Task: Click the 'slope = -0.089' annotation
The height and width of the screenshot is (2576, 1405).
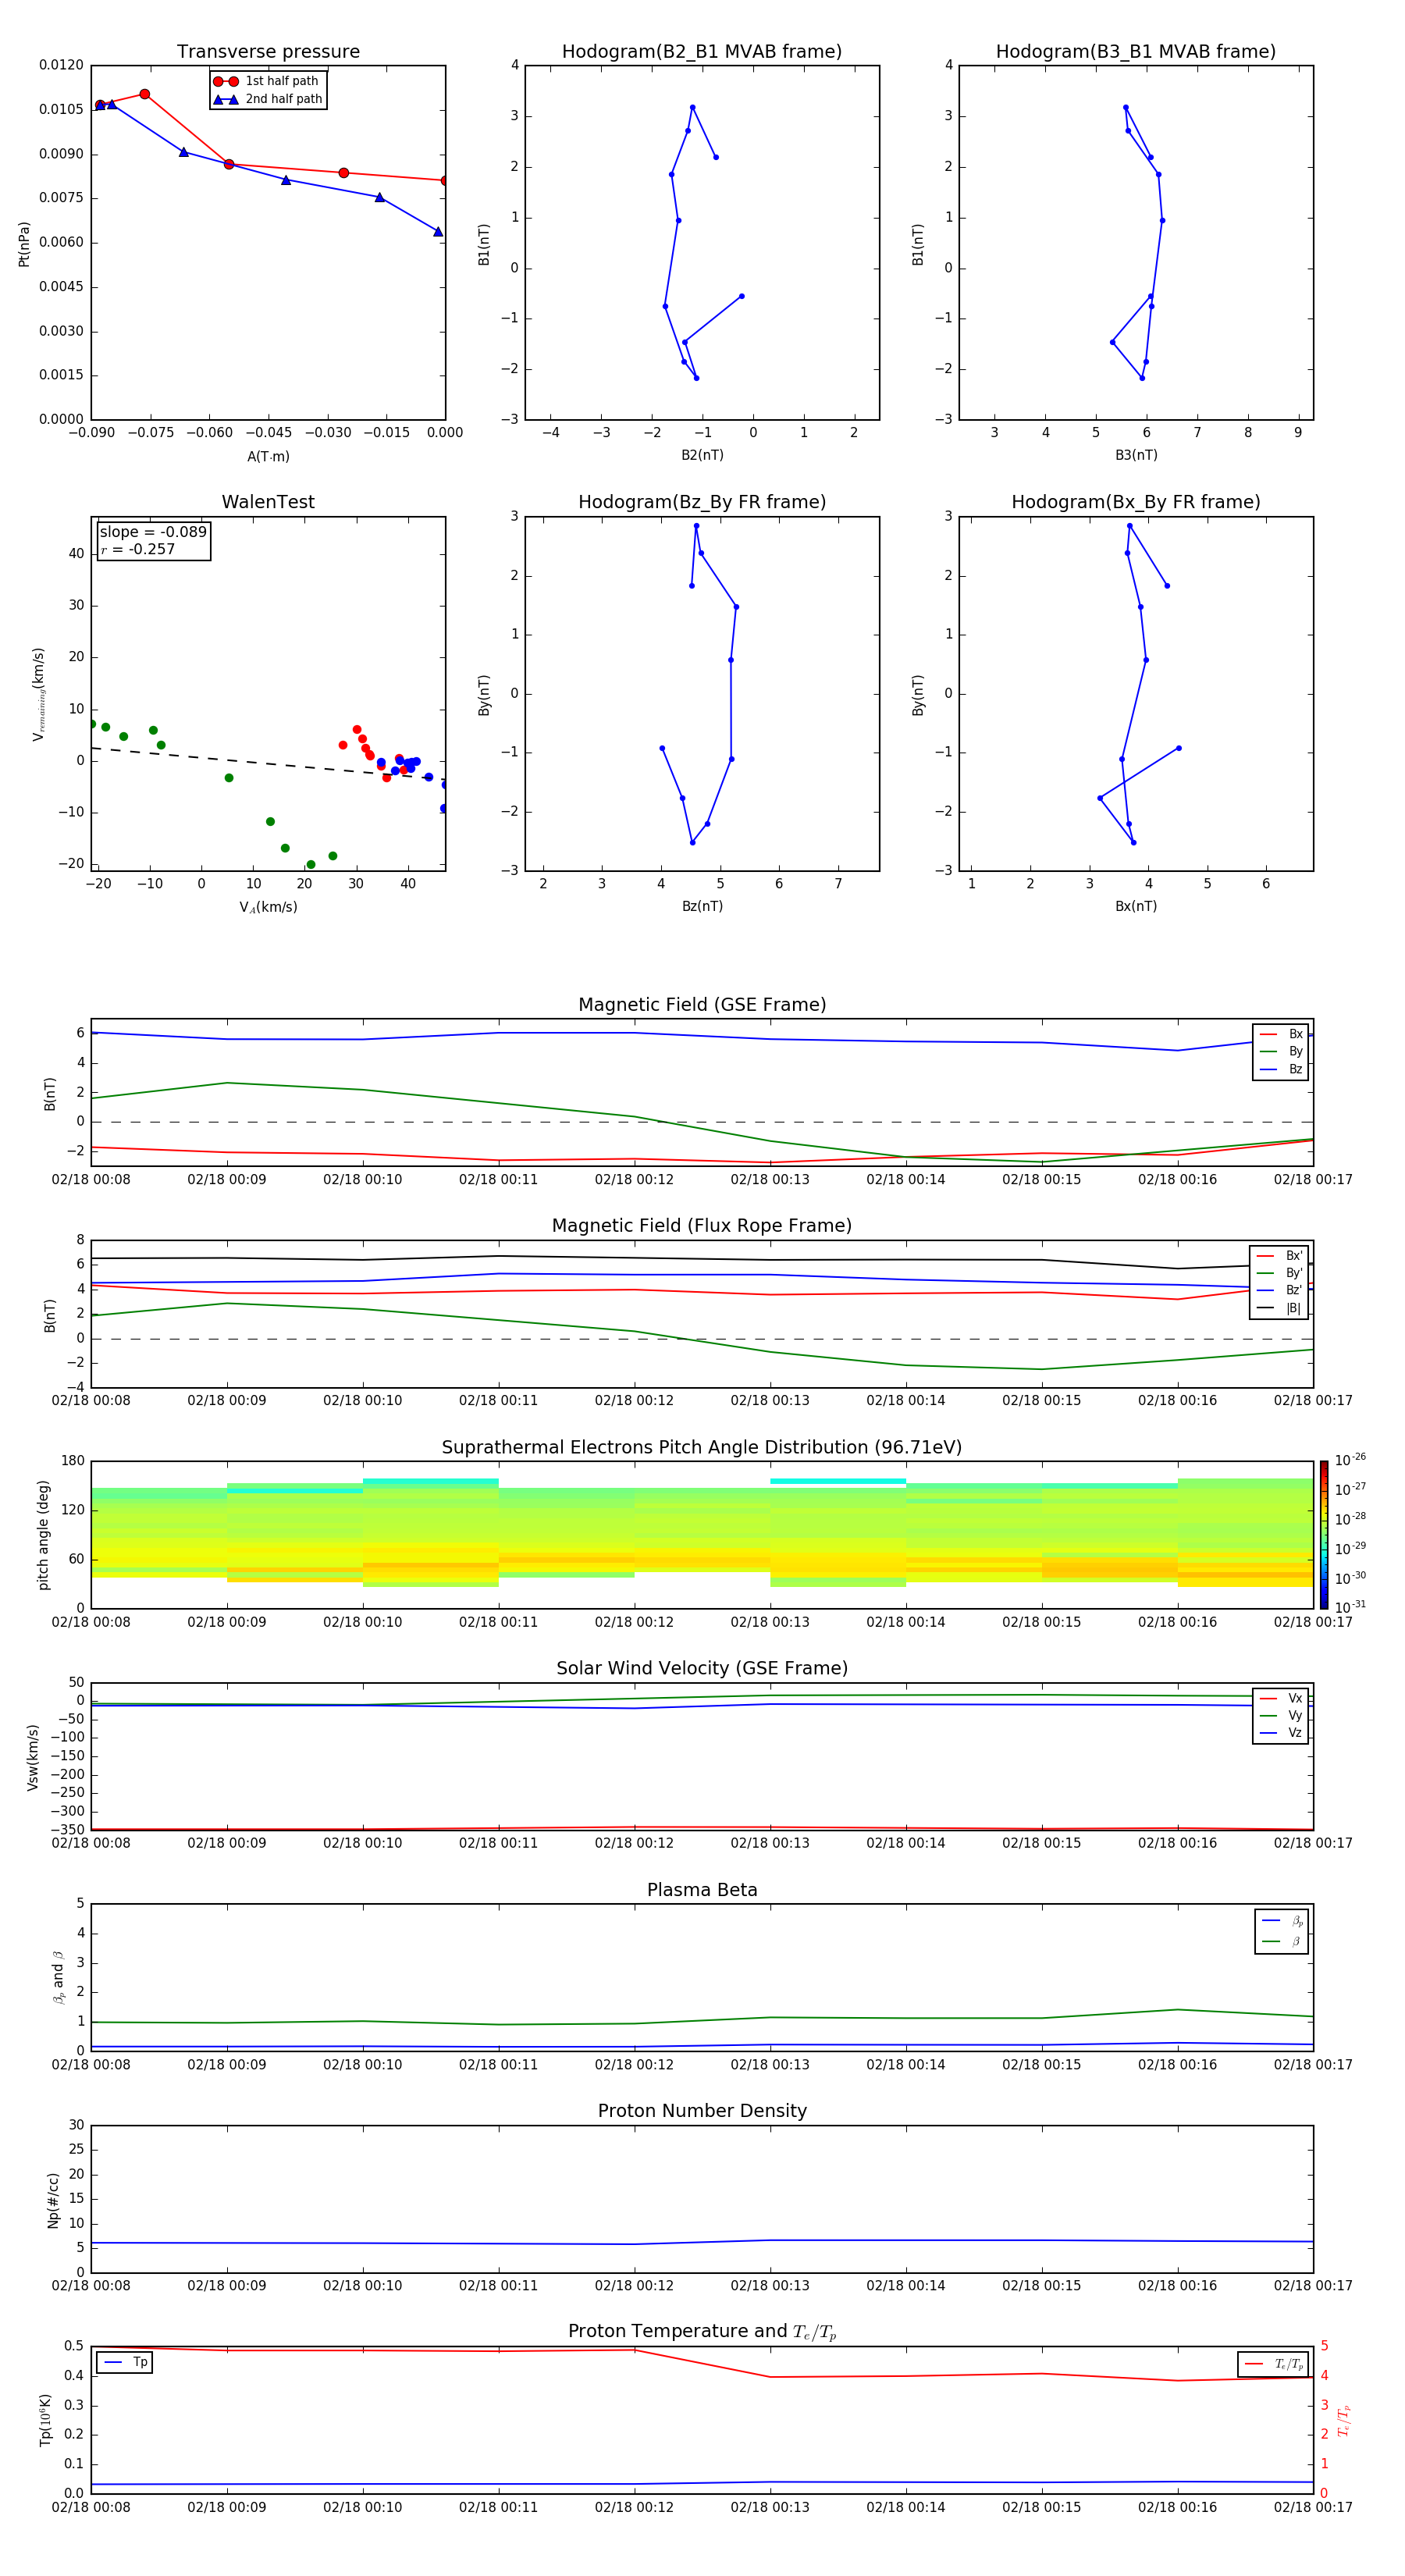Action: (153, 532)
